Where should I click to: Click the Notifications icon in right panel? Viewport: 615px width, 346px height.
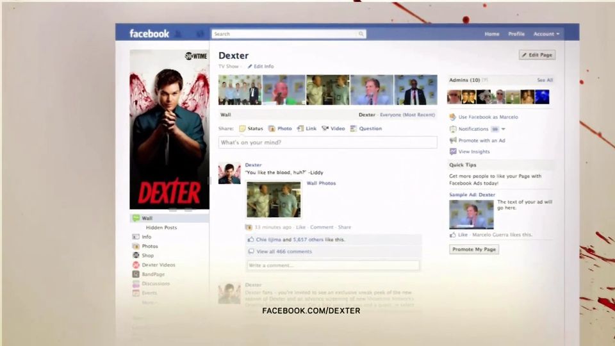click(453, 129)
